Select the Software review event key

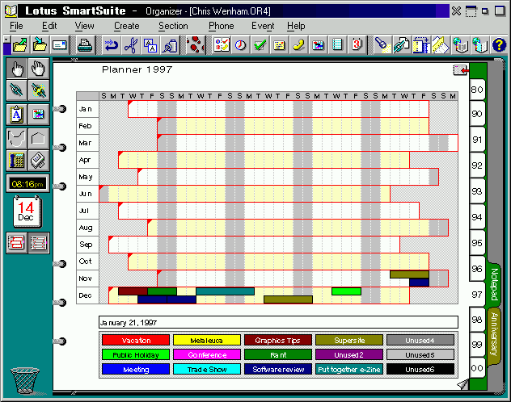pos(278,370)
